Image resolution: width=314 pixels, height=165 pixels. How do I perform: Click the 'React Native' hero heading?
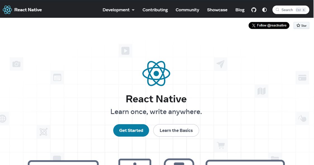pyautogui.click(x=156, y=99)
